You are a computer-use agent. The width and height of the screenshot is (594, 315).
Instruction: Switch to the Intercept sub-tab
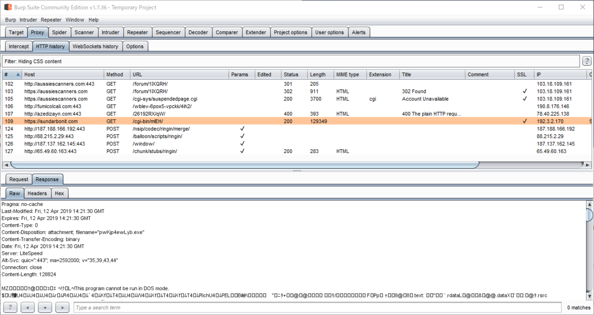click(19, 46)
